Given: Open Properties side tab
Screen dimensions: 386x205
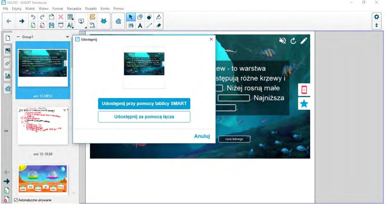Looking at the screenshot, I should (8, 76).
